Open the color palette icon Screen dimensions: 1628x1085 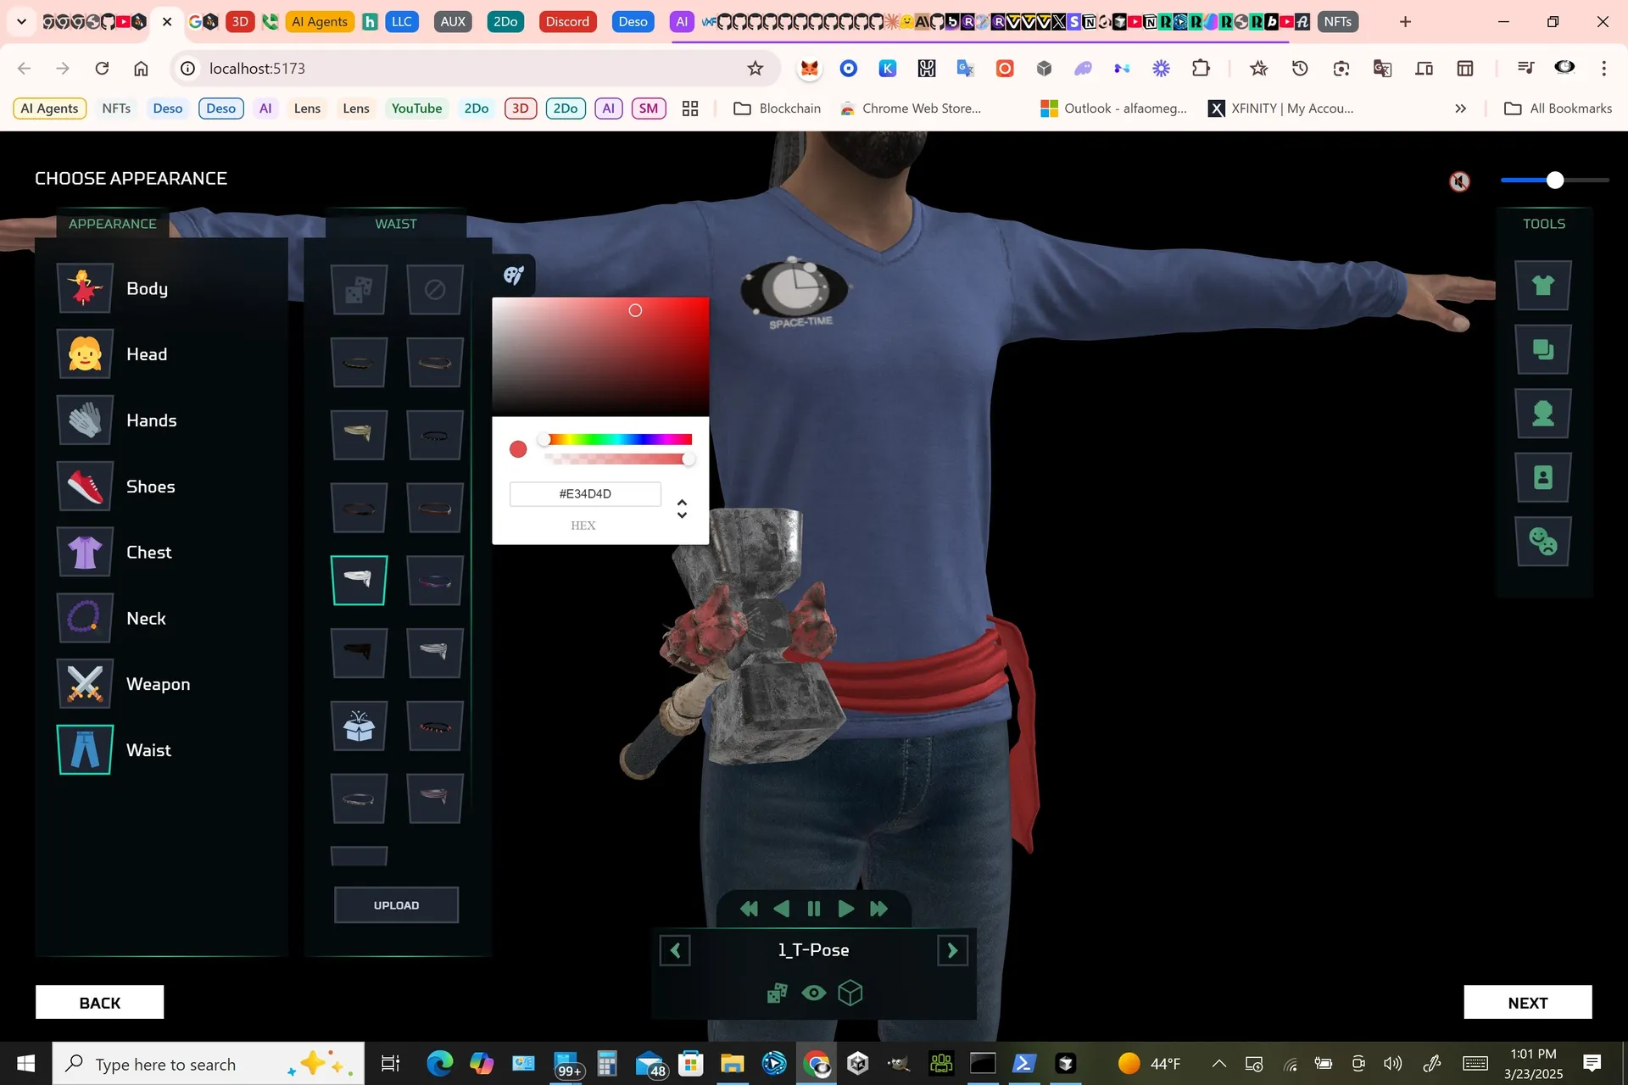[514, 275]
